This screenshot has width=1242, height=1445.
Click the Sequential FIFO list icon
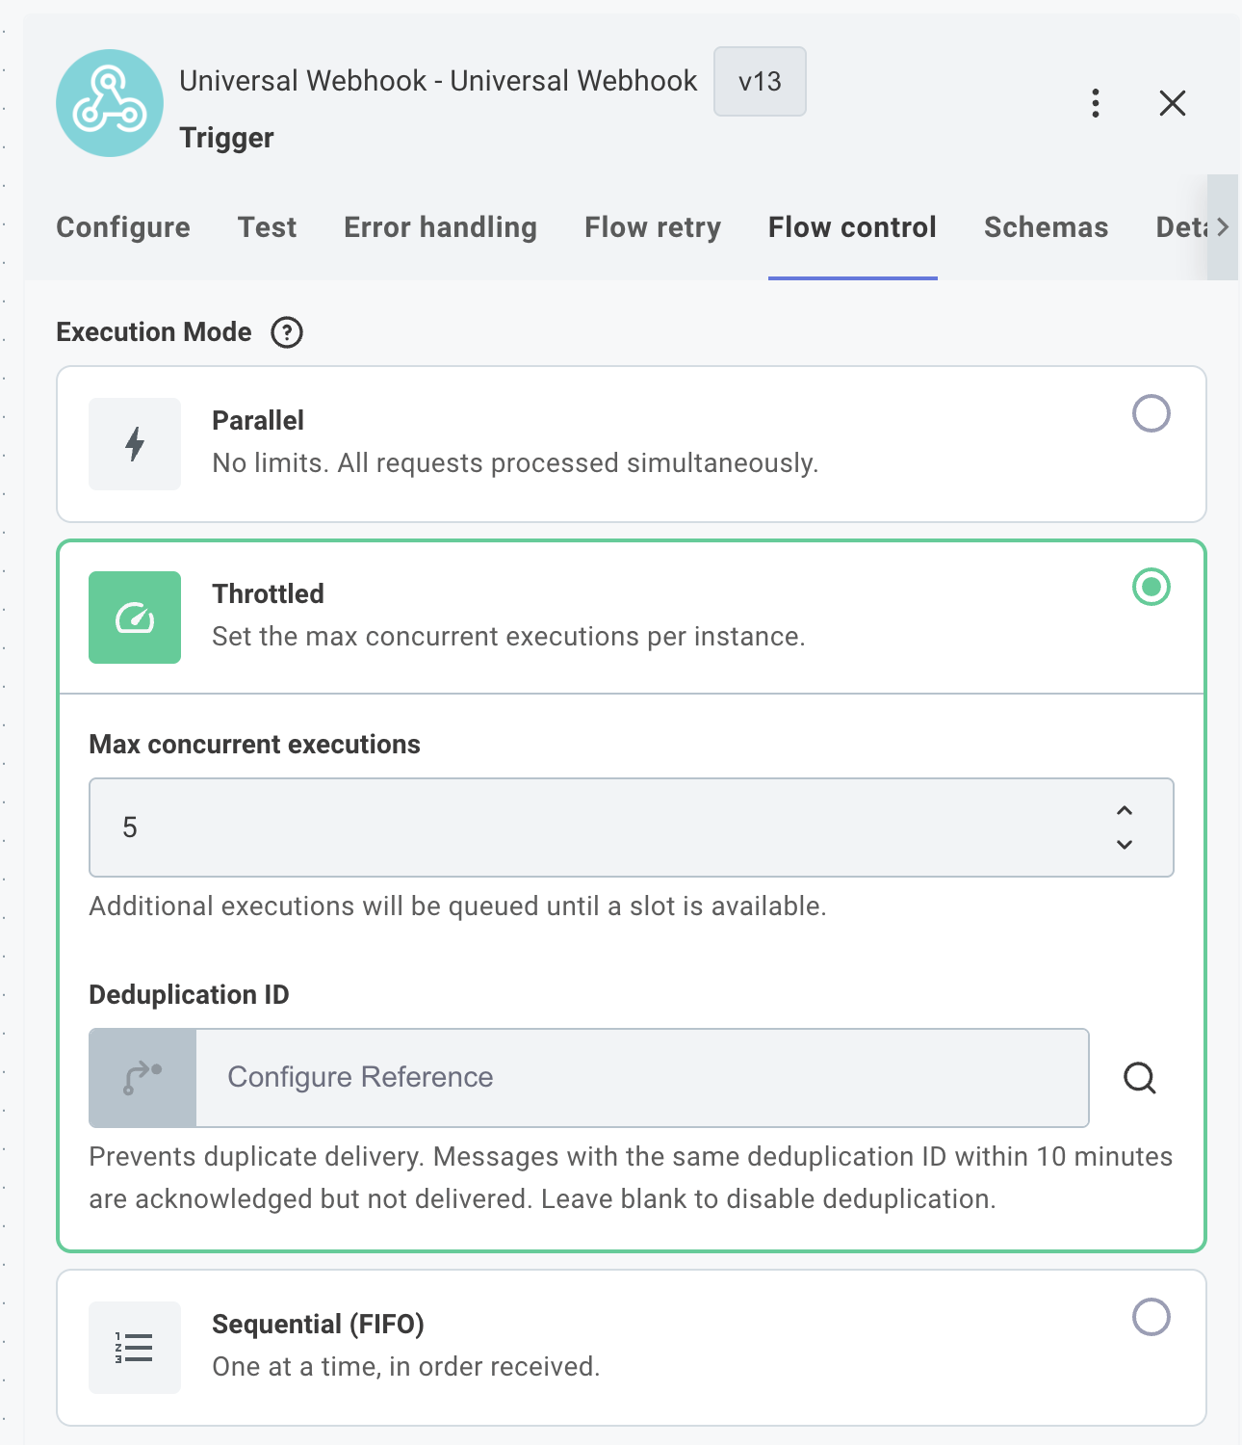point(135,1347)
